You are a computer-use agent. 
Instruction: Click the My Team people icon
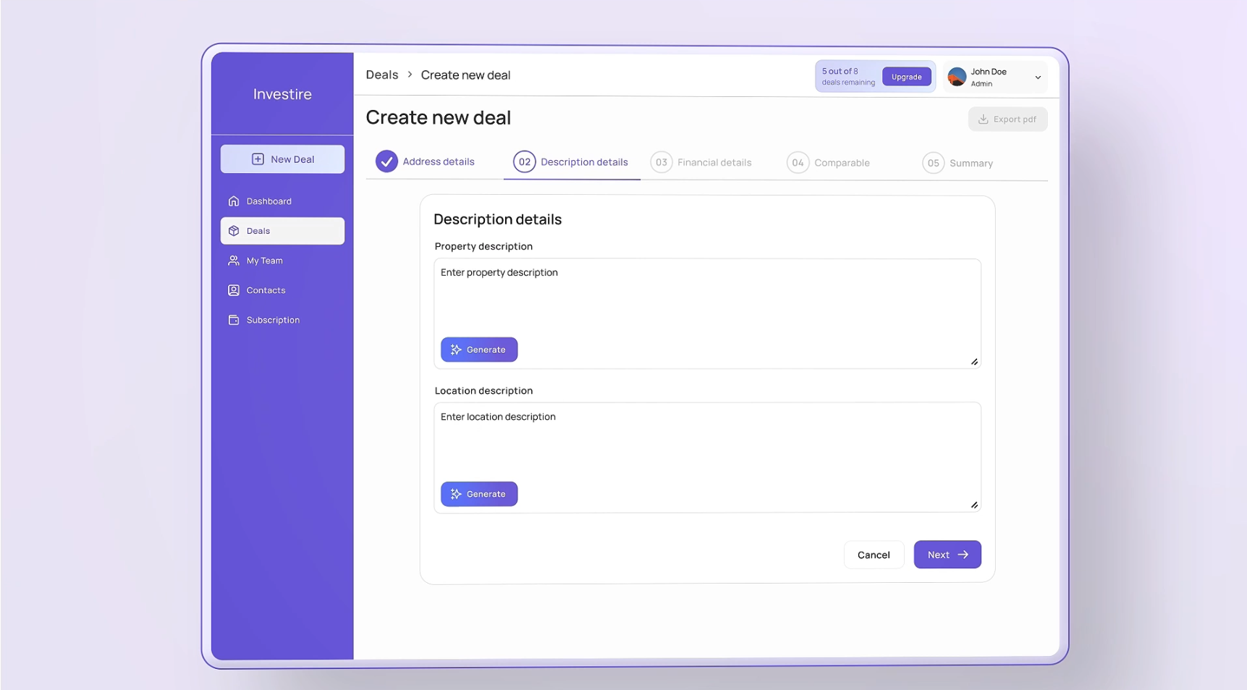click(234, 261)
